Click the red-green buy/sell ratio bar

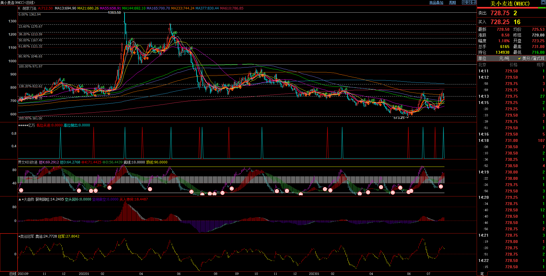(511, 8)
